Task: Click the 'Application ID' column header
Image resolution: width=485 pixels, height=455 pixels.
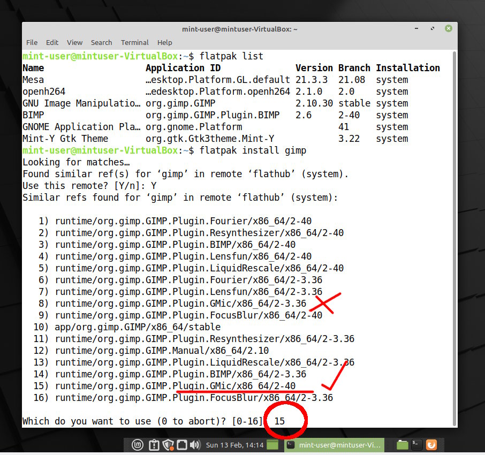Action: click(x=183, y=68)
